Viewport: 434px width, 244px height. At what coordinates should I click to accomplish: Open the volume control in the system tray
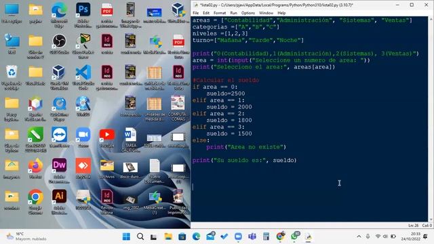point(385,237)
